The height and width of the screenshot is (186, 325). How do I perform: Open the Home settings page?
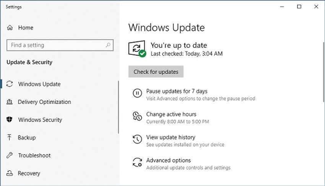click(x=26, y=28)
